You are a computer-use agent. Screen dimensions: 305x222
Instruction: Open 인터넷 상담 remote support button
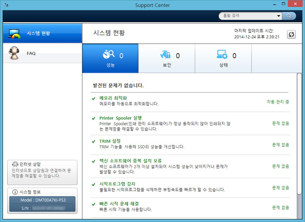[42, 172]
